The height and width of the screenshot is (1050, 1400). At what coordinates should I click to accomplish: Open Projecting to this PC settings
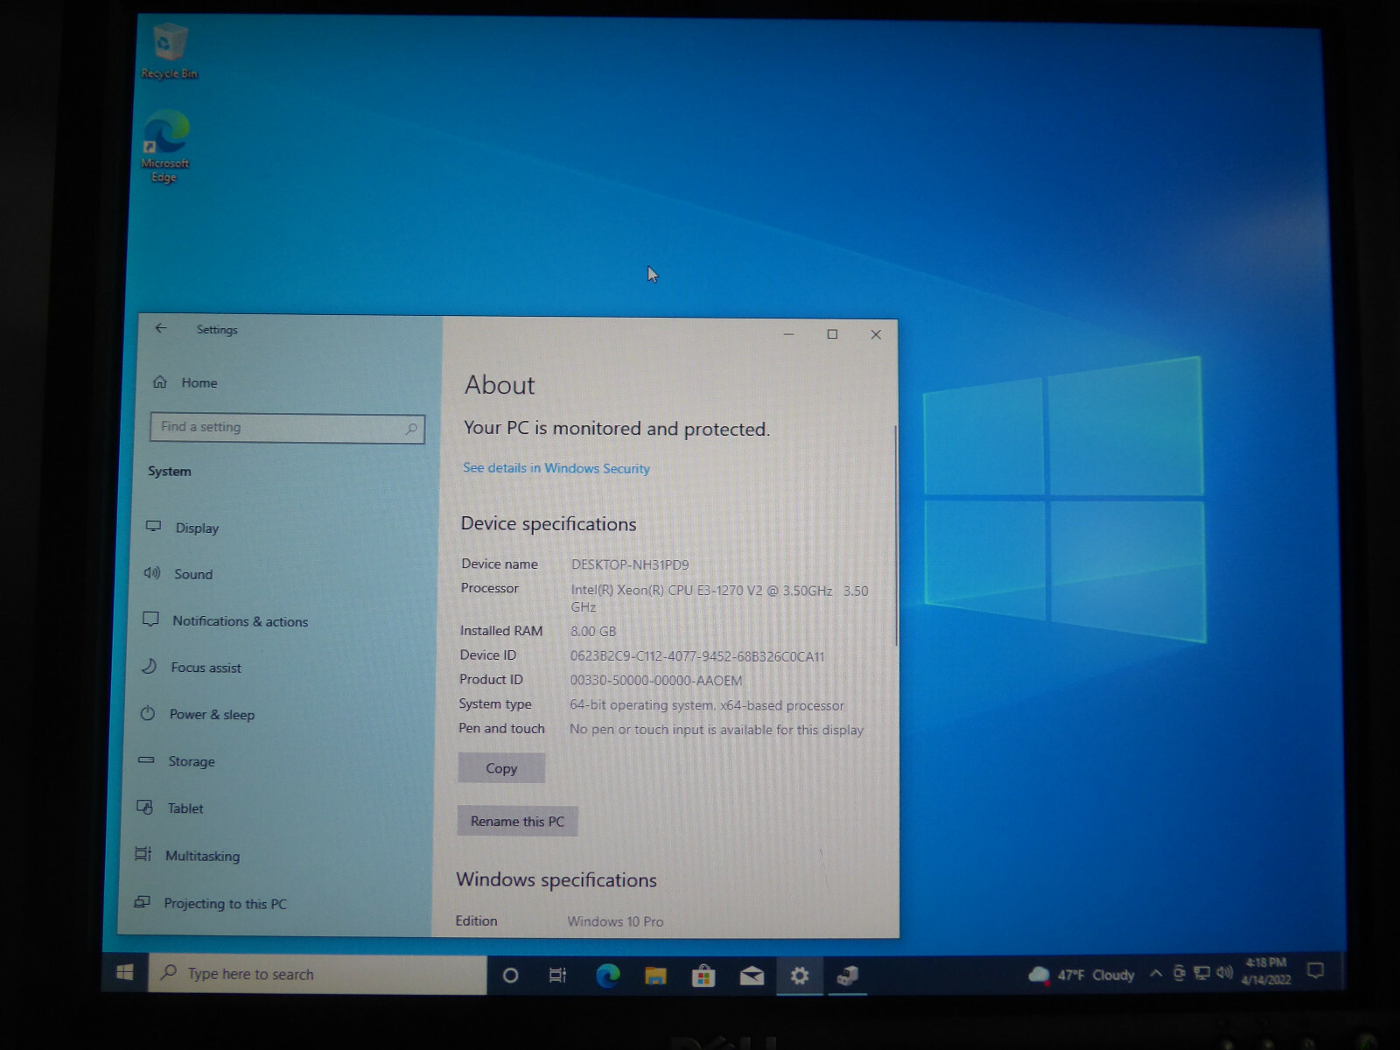210,903
